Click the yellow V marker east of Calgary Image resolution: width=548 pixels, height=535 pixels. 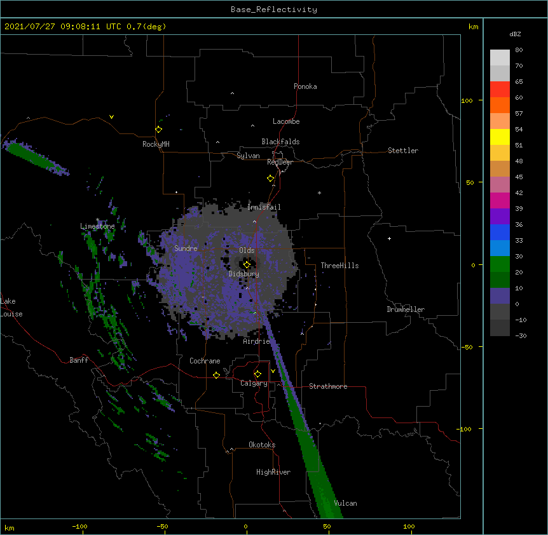(x=273, y=371)
